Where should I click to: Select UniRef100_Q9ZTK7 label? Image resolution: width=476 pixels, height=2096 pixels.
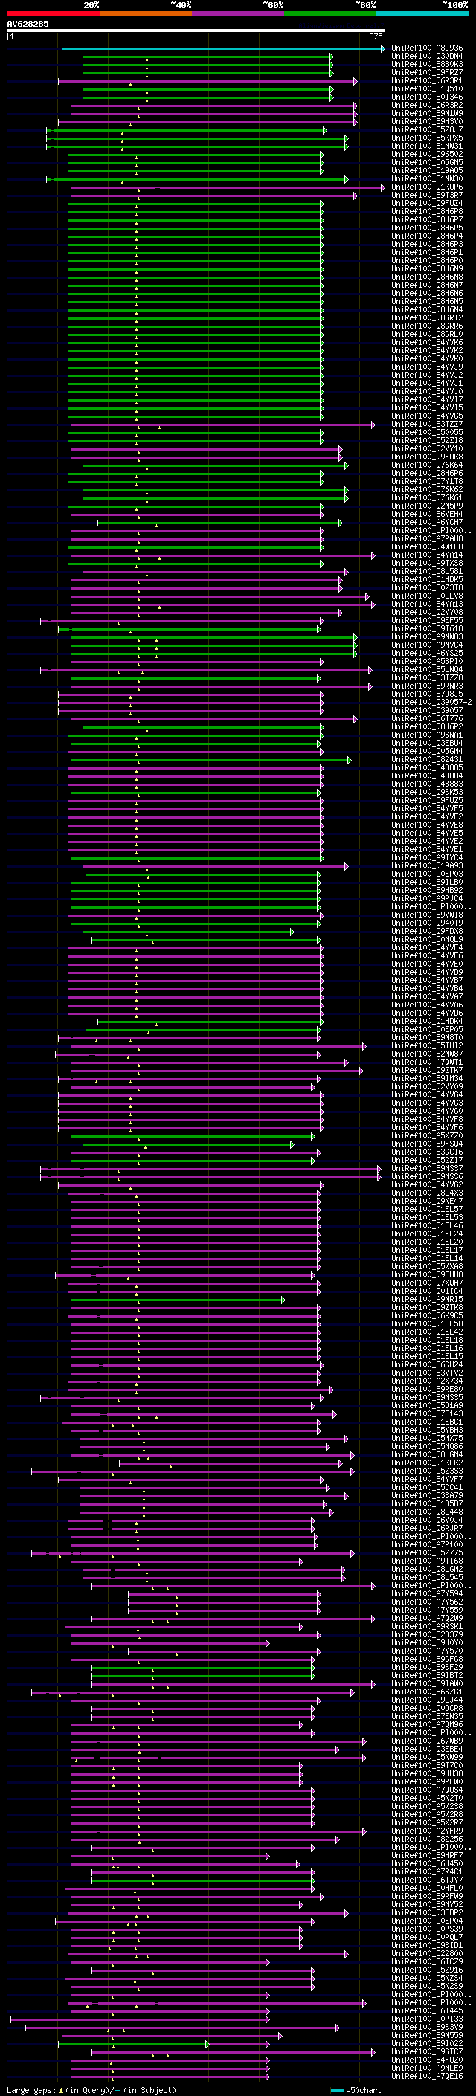point(427,1071)
